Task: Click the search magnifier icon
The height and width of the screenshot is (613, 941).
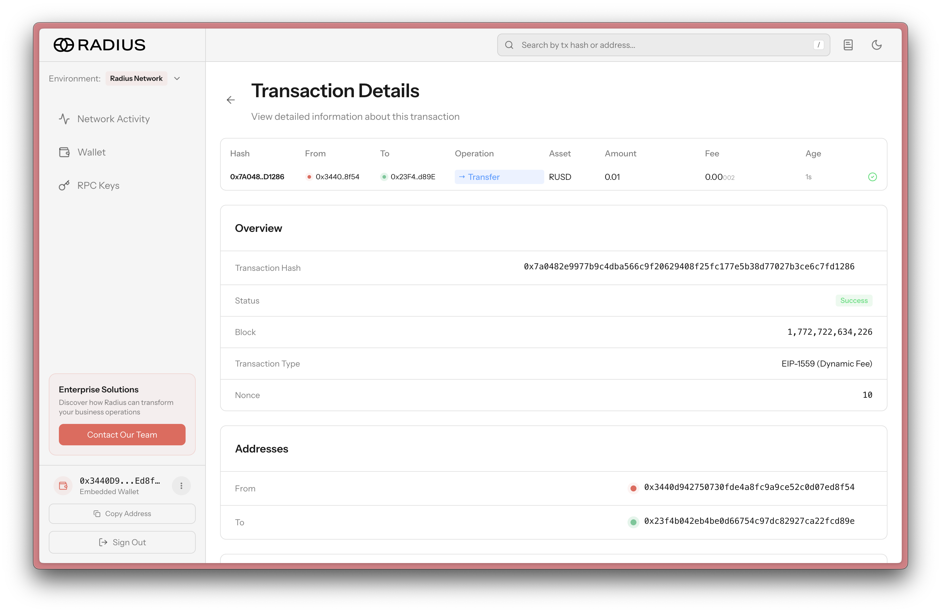Action: point(509,45)
